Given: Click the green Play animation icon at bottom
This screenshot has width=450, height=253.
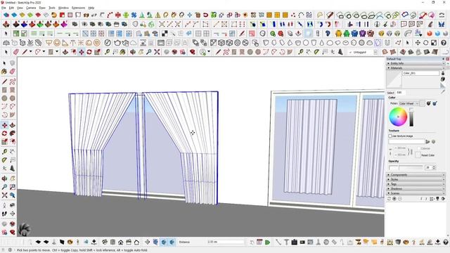Looking at the screenshot, I should pos(267,242).
